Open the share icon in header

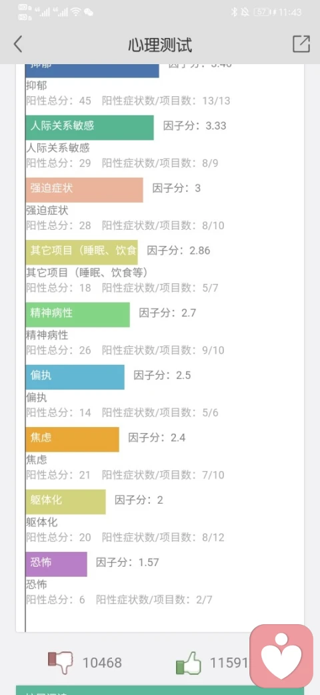tap(301, 44)
